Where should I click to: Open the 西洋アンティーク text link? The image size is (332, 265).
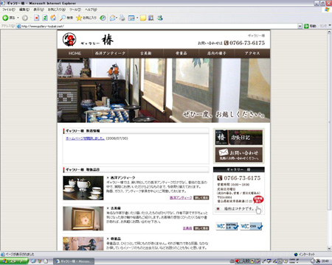click(x=181, y=198)
